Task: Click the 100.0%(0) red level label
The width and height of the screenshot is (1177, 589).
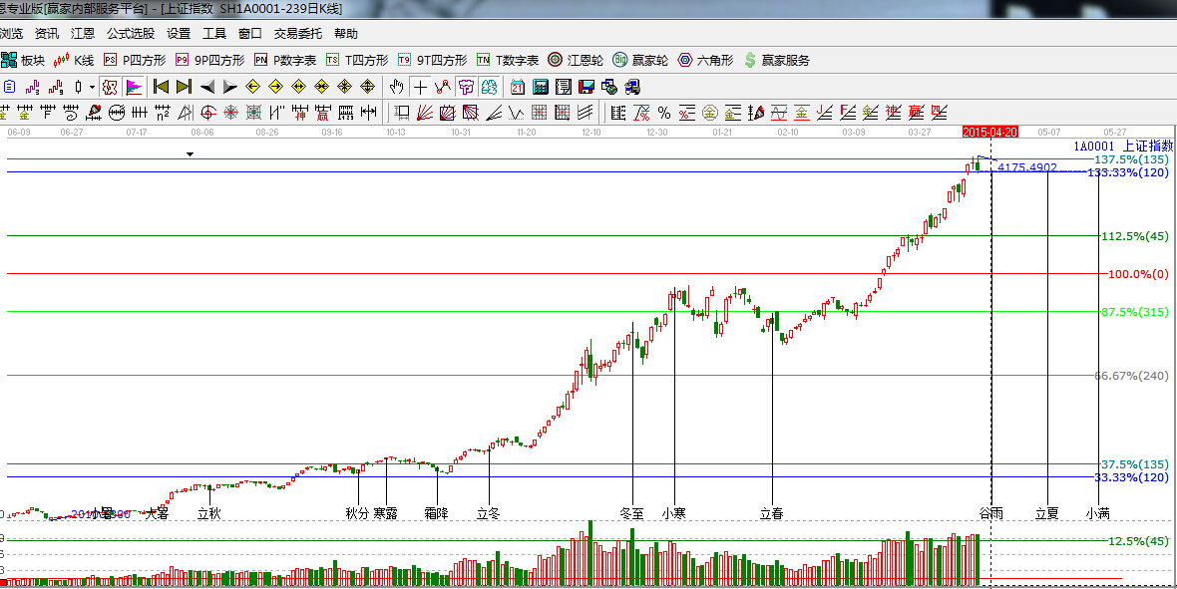Action: pos(1133,274)
